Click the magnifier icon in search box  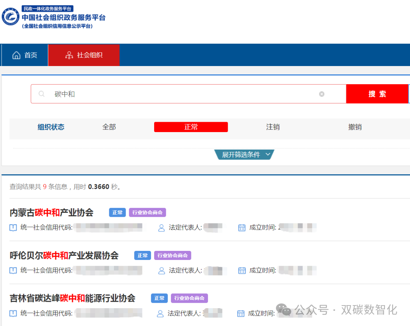(42, 94)
